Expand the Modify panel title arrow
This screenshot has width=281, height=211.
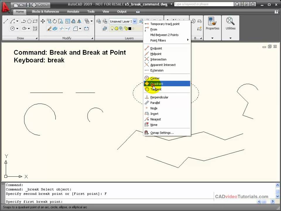pos(92,38)
